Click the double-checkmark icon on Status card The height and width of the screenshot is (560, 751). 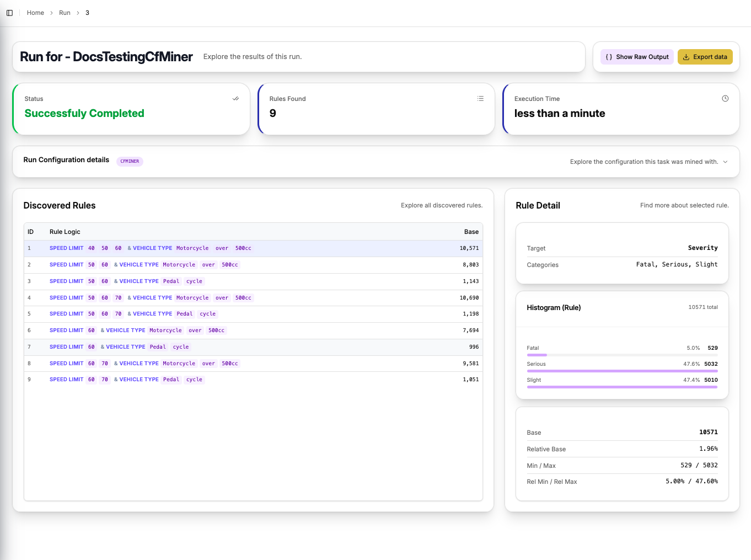point(235,98)
